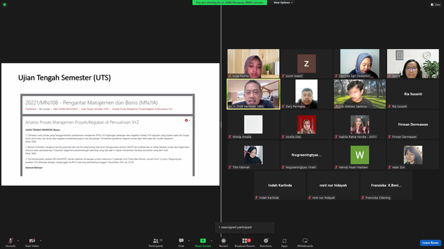Click the 'Selamat Bekerja!' text in slide

point(34,167)
